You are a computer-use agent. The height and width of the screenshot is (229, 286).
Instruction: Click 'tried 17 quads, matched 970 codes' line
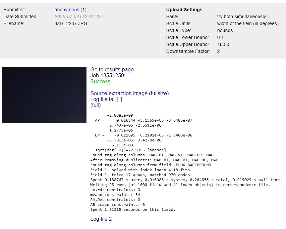pyautogui.click(x=141, y=175)
